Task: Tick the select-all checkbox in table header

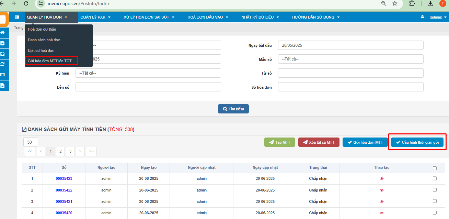Action: point(435,168)
